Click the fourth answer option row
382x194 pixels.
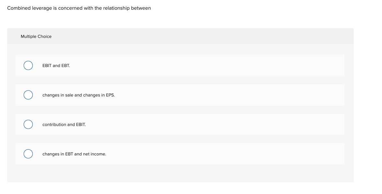[x=180, y=154]
